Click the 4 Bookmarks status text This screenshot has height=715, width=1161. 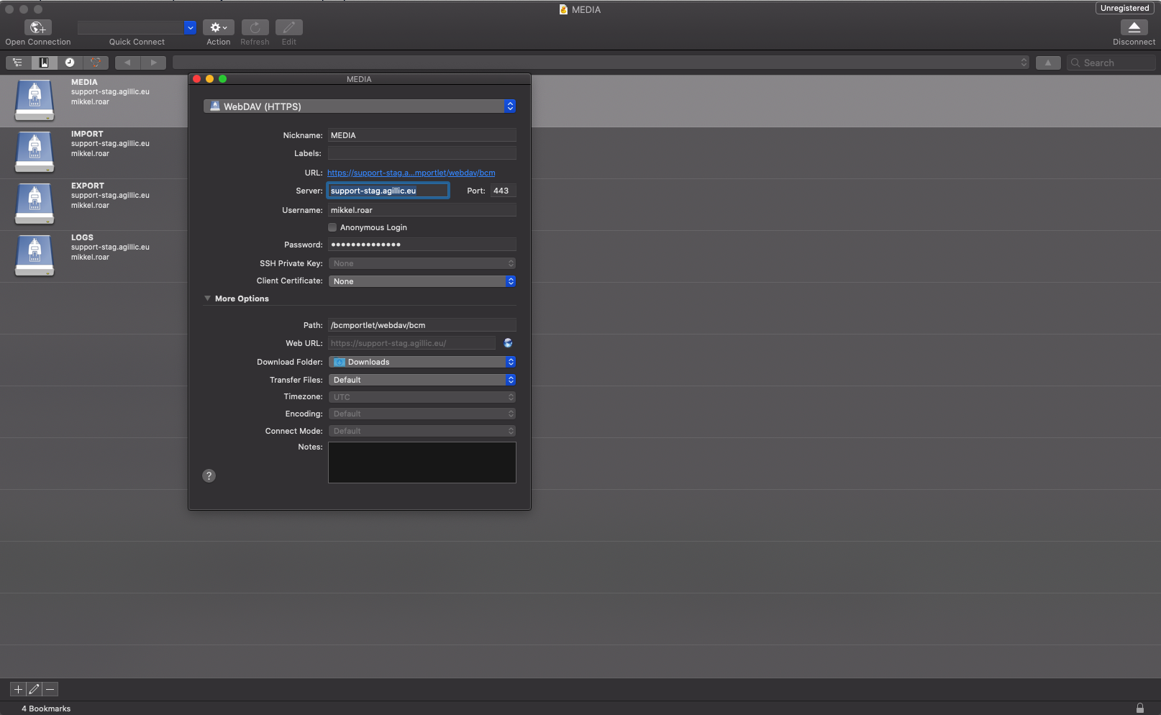click(x=46, y=709)
